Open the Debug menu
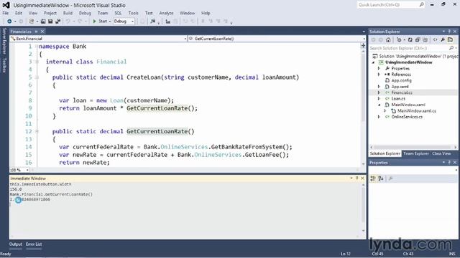This screenshot has height=258, width=460. tap(85, 13)
